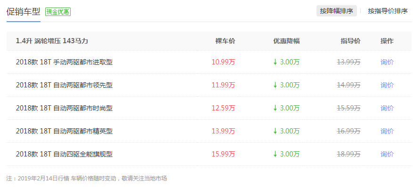This screenshot has height=187, width=413.
Task: Click 询价 for 自动四驱全能旗舰型
Action: tap(387, 154)
